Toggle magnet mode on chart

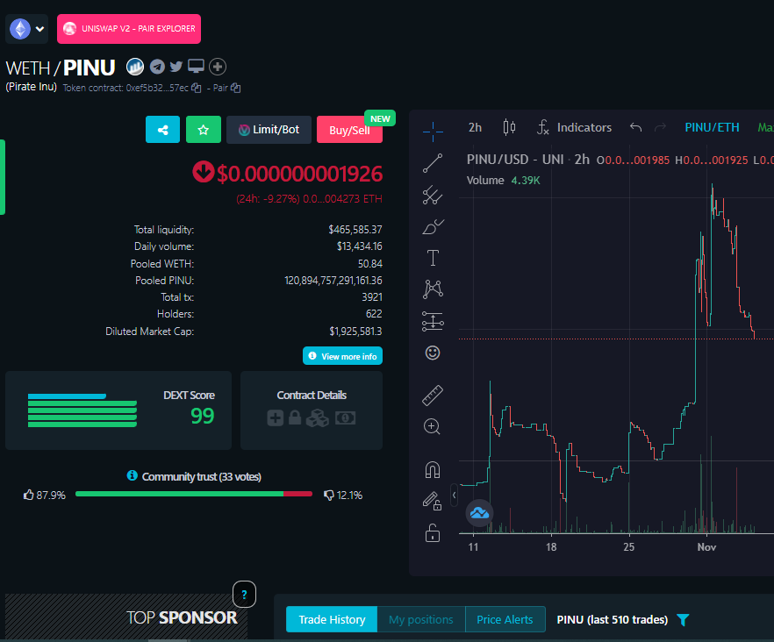[x=433, y=470]
